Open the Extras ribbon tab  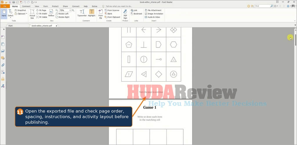point(95,6)
